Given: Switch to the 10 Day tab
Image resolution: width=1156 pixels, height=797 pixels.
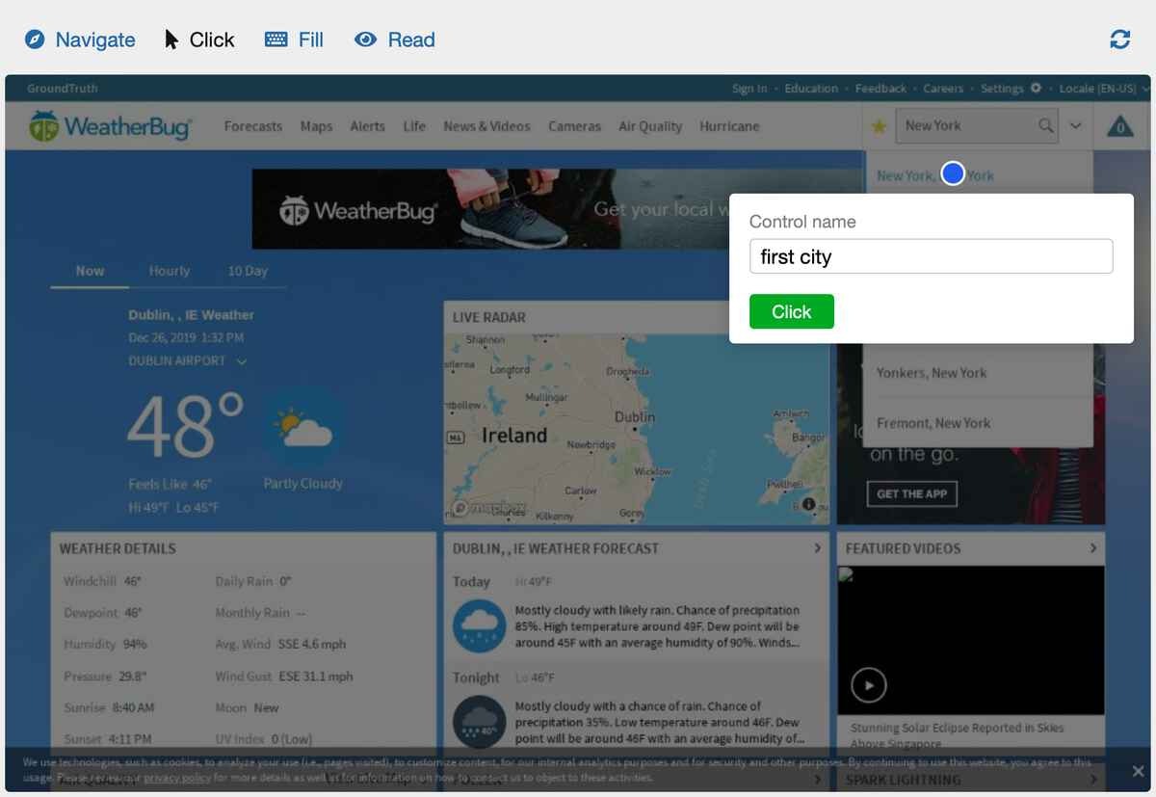Looking at the screenshot, I should coord(248,271).
